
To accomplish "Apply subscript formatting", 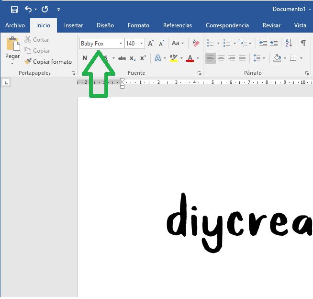I will pyautogui.click(x=133, y=58).
